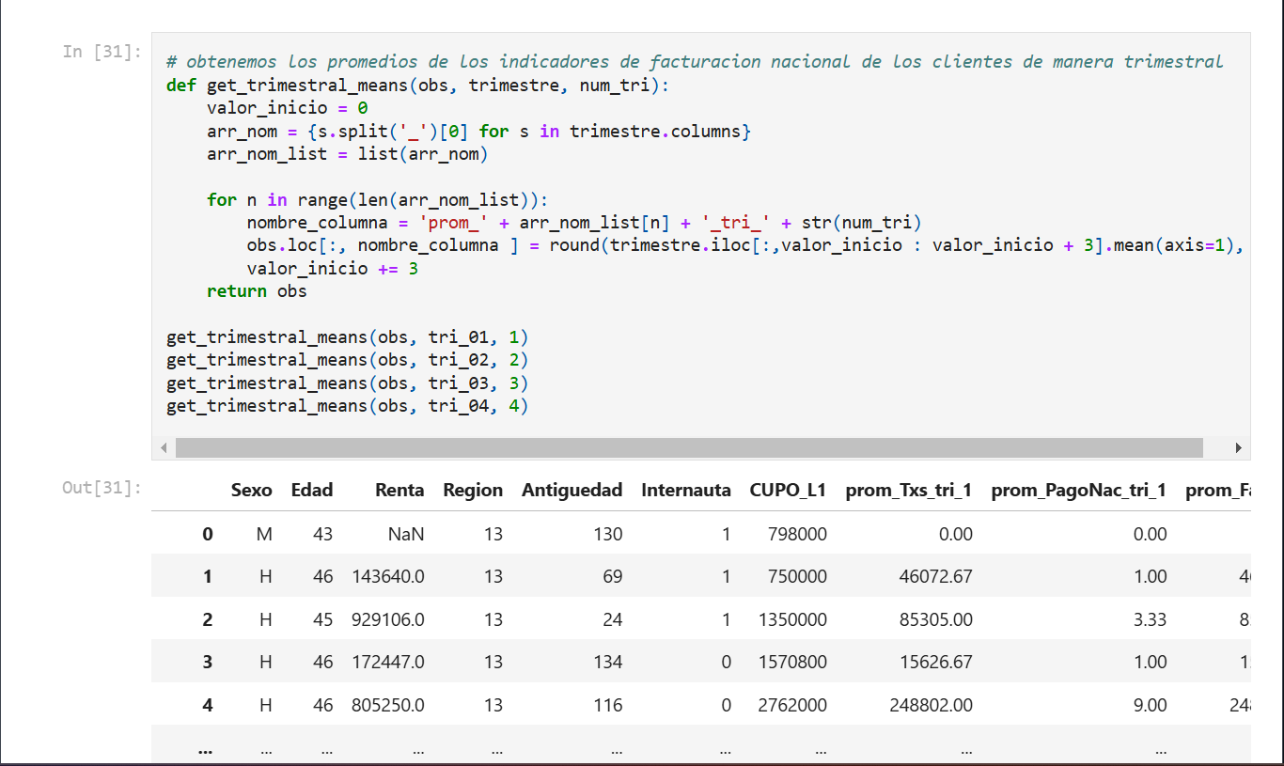Viewport: 1284px width, 766px height.
Task: Click the valor_inicio = 0 line
Action: (x=288, y=108)
